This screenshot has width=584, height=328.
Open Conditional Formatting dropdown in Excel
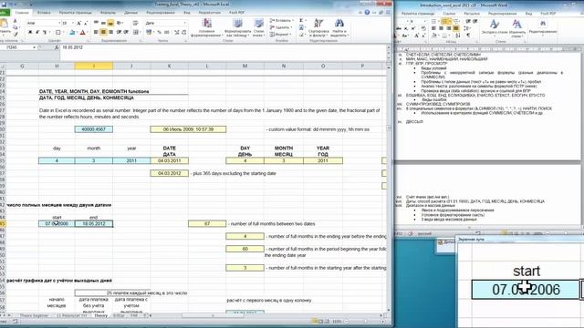(x=207, y=28)
